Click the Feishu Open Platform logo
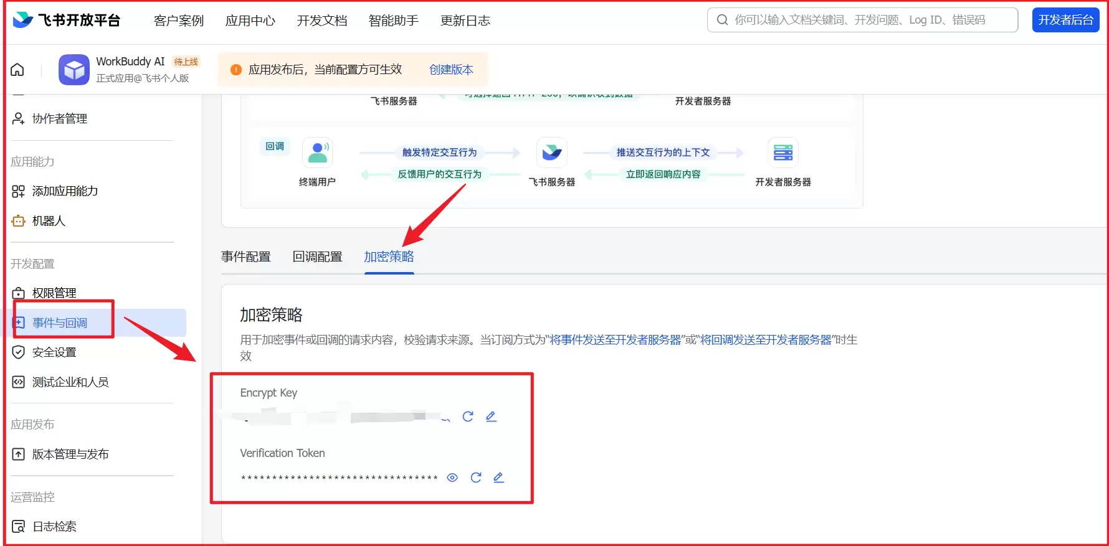 [67, 20]
